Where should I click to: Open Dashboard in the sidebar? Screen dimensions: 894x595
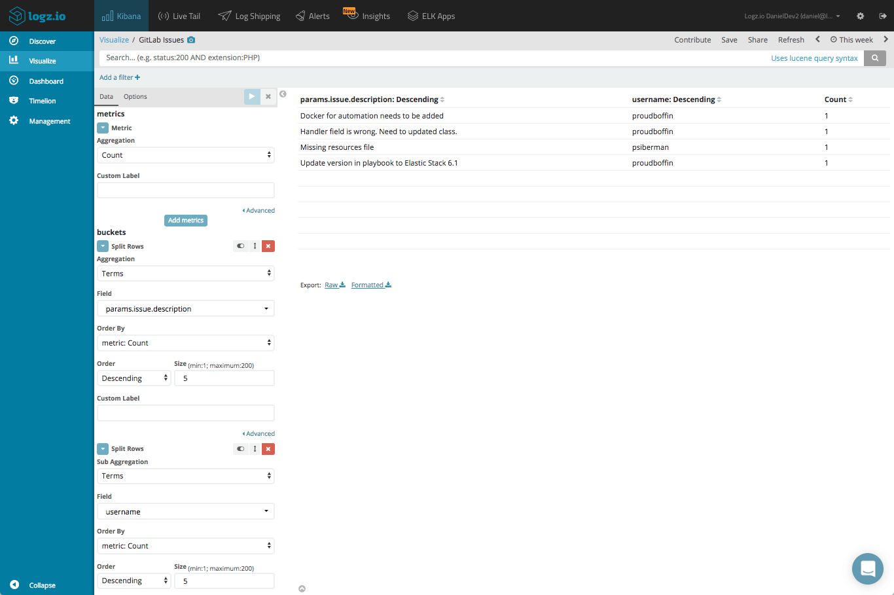46,81
